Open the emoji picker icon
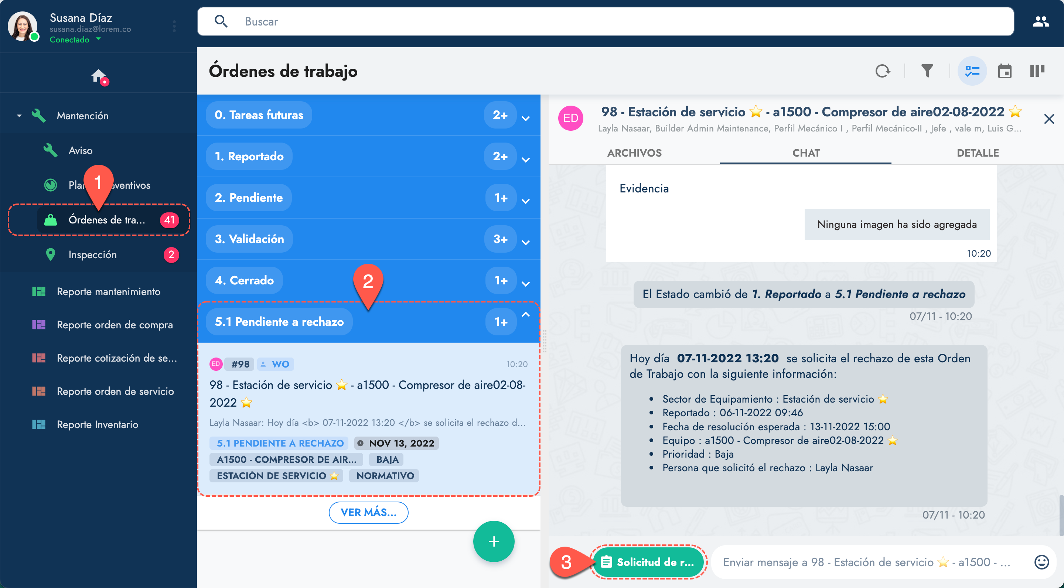 click(x=1041, y=562)
